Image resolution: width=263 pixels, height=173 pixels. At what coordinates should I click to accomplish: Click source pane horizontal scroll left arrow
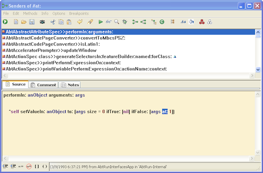tap(5, 158)
